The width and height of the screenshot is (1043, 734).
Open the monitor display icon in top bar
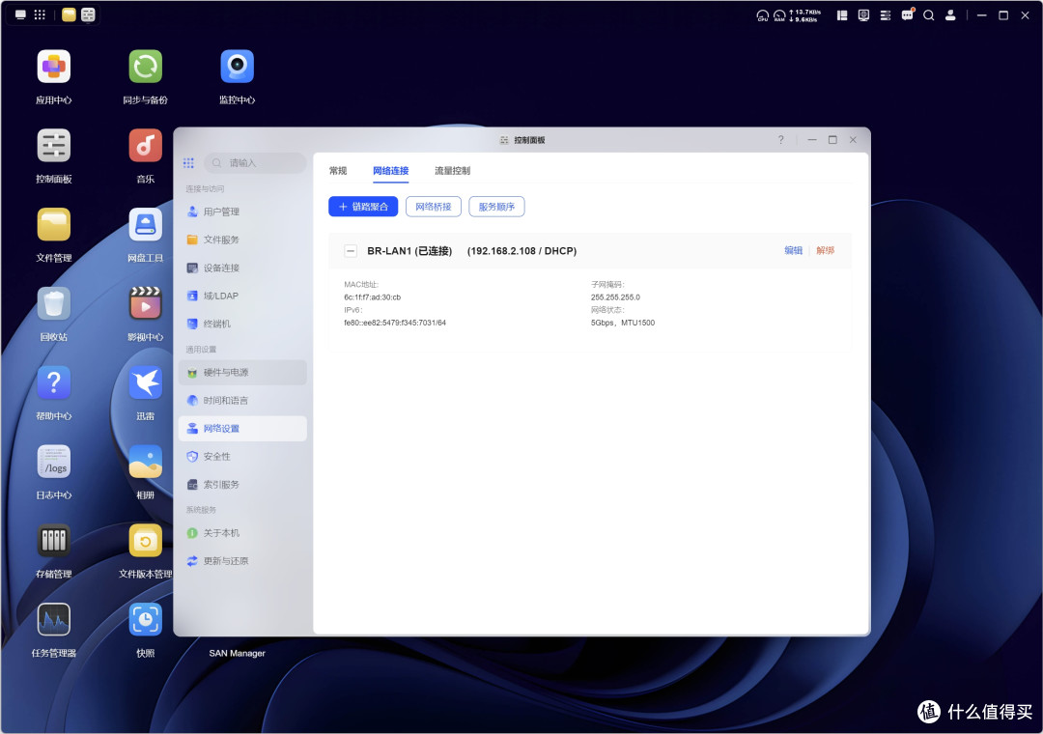click(x=863, y=15)
